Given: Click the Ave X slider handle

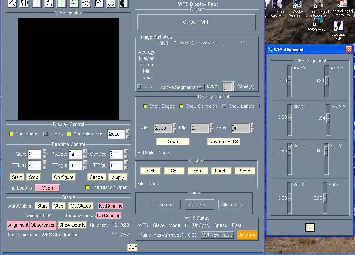Looking at the screenshot, I should pyautogui.click(x=289, y=81).
